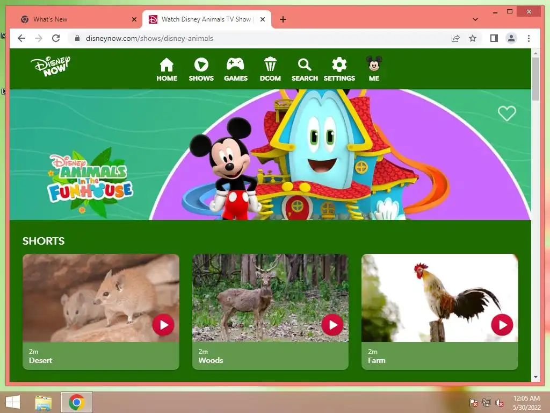550x413 pixels.
Task: Reload the current page
Action: [56, 38]
